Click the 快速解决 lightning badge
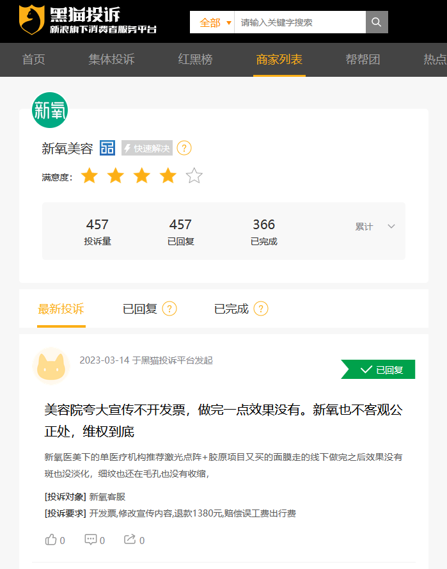 147,148
